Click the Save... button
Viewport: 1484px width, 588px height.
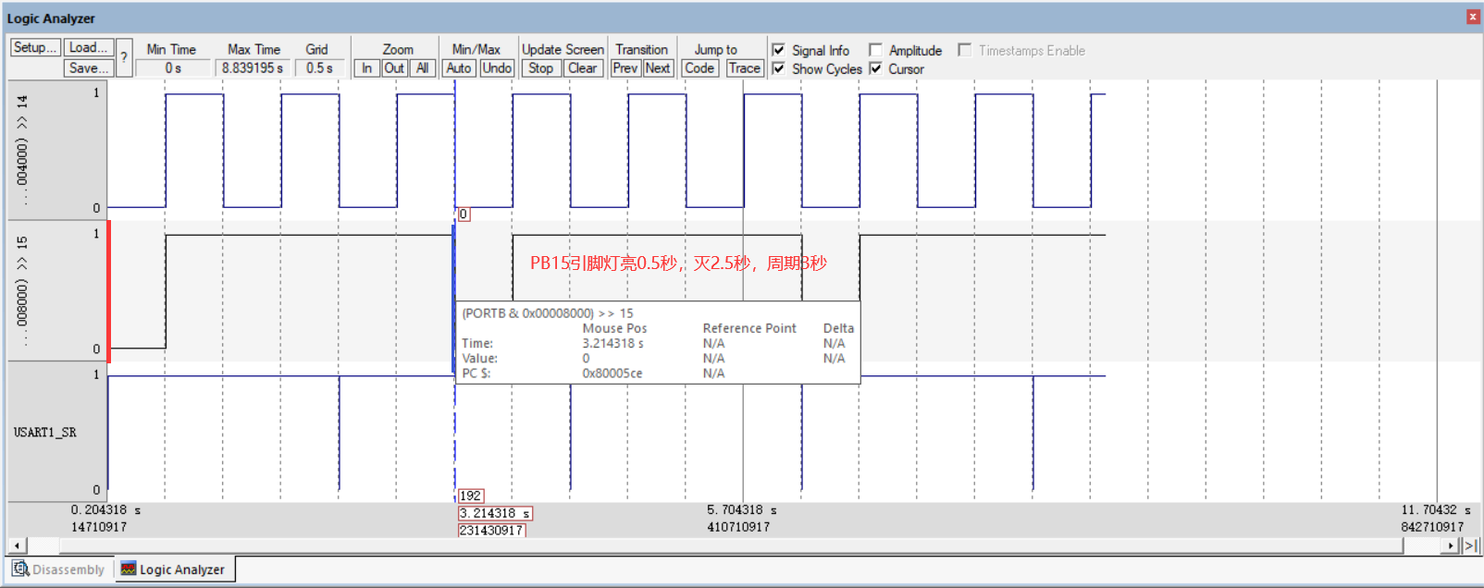tap(89, 68)
